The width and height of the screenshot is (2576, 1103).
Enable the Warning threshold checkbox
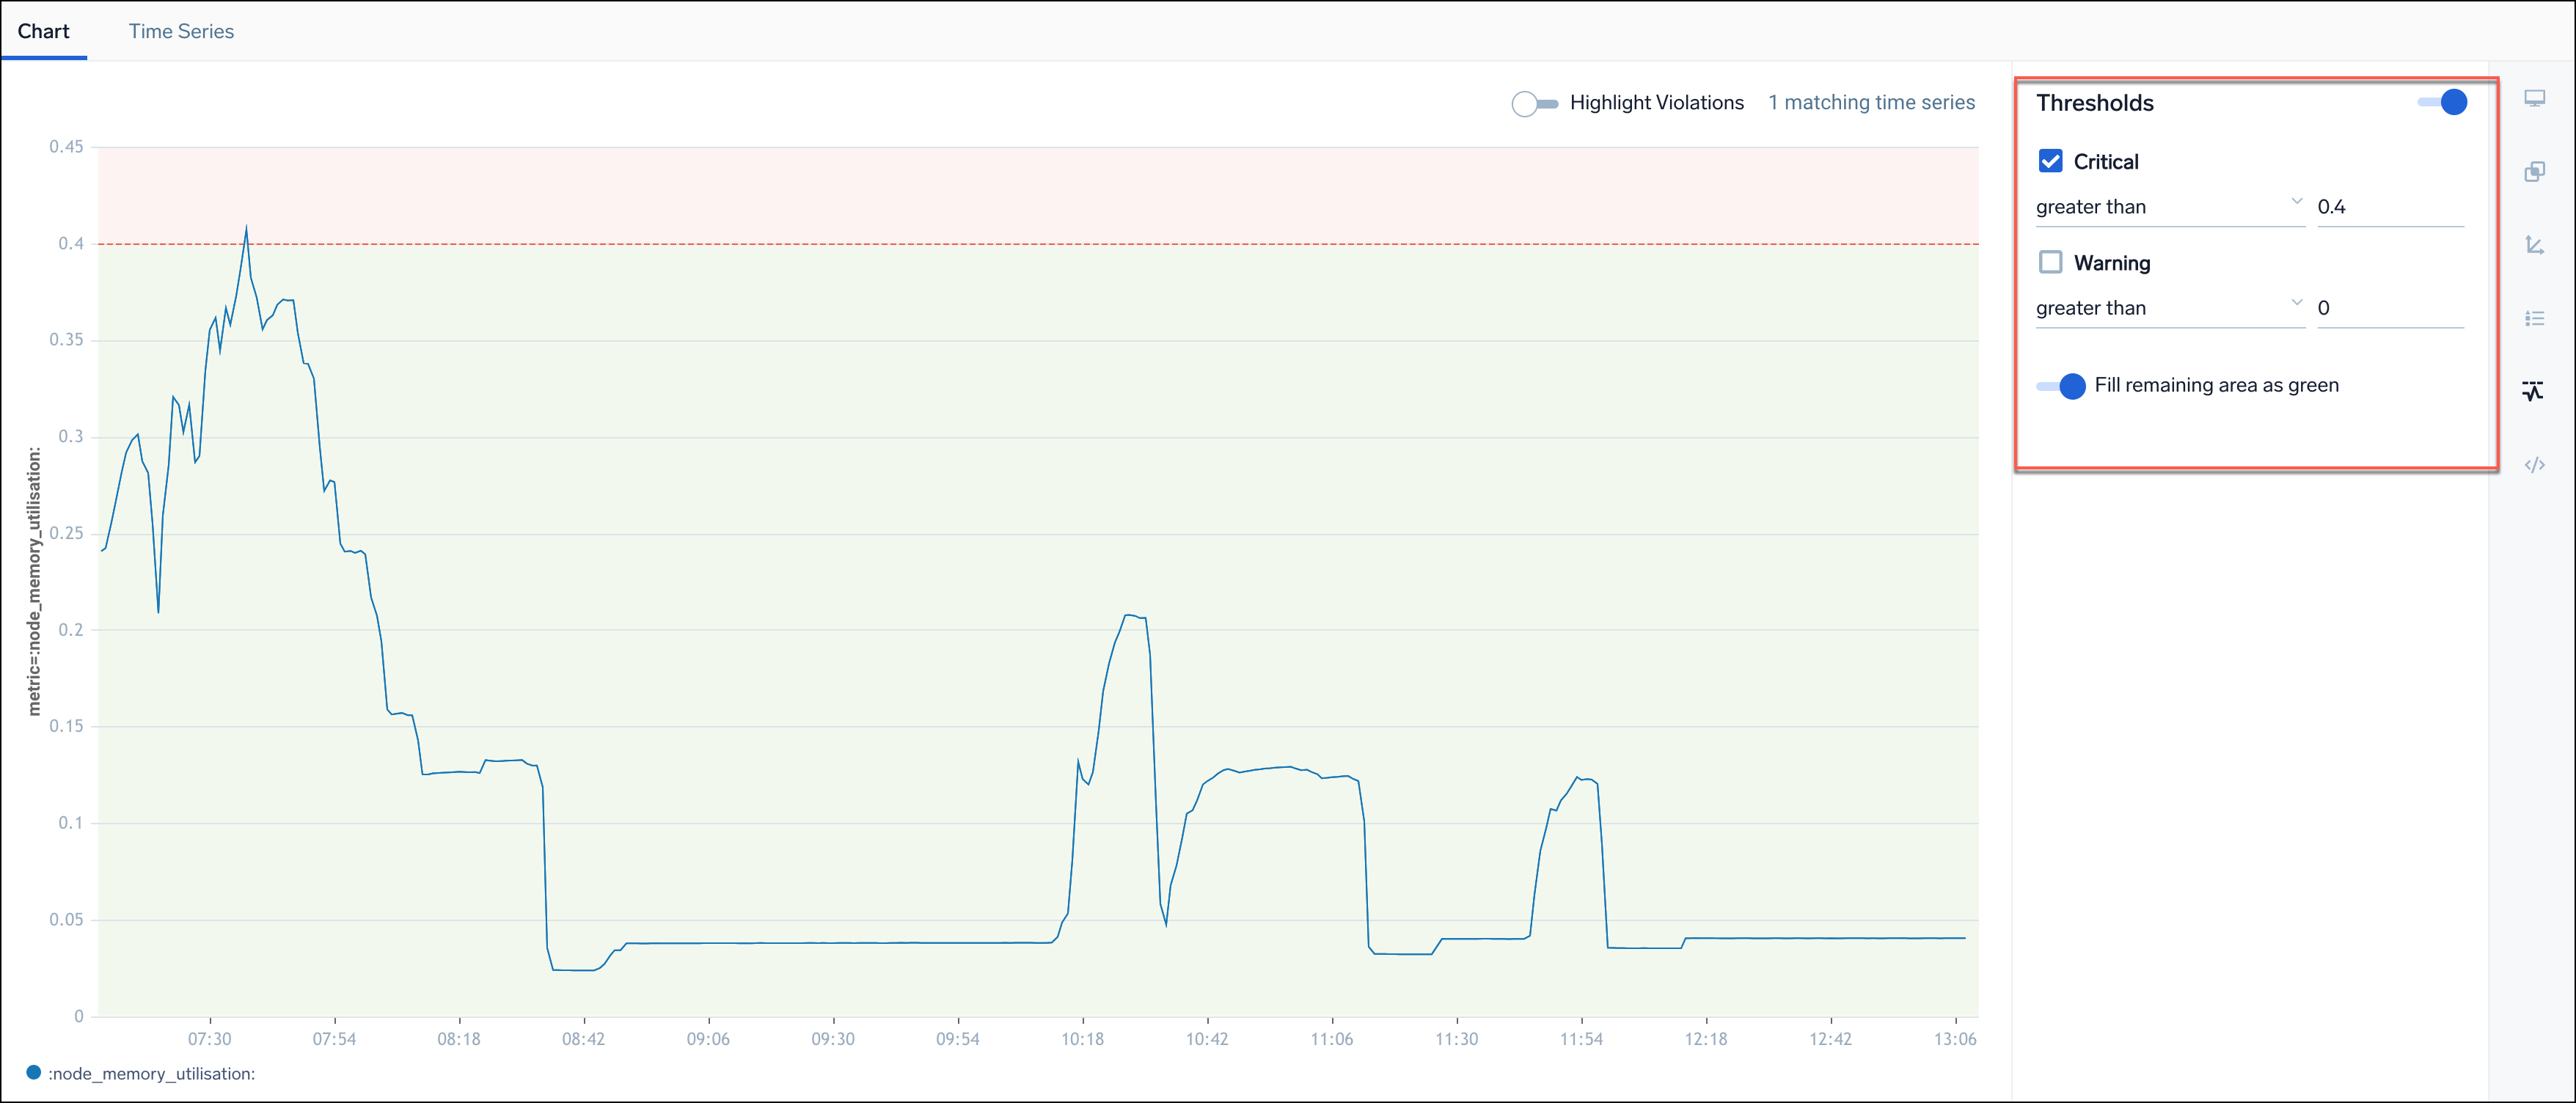point(2050,262)
